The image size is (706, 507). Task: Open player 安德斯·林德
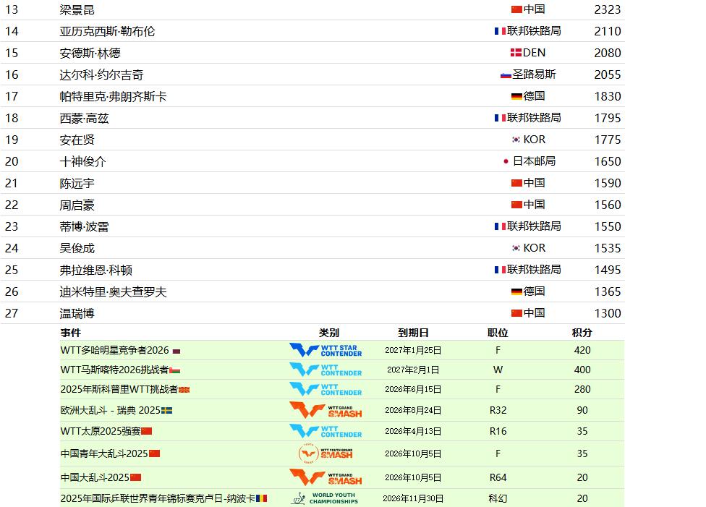(90, 53)
